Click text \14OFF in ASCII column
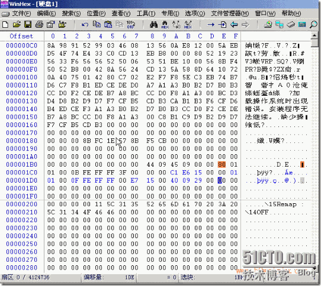Image resolution: width=321 pixels, height=286 pixels. click(x=256, y=212)
